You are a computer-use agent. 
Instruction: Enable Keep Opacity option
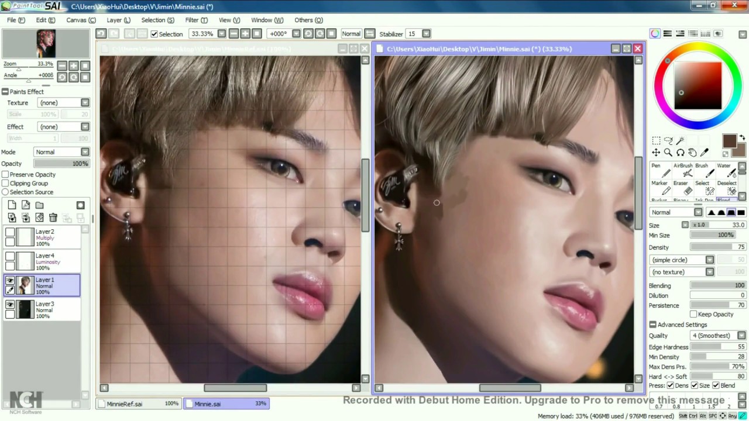(x=693, y=315)
